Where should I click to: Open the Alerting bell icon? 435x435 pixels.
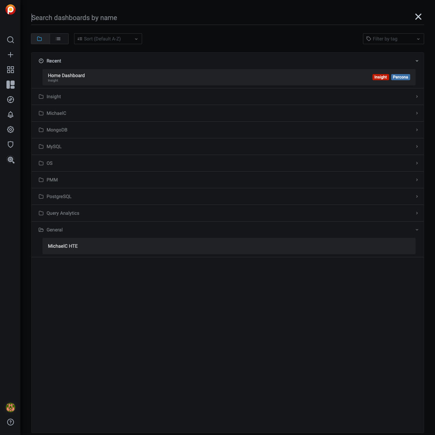[x=11, y=115]
